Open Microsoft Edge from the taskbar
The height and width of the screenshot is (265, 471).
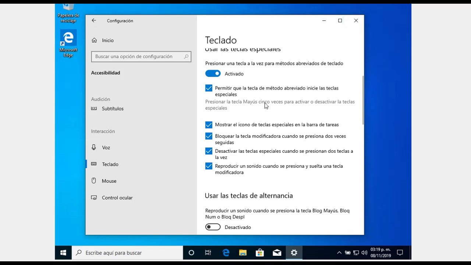tap(226, 252)
